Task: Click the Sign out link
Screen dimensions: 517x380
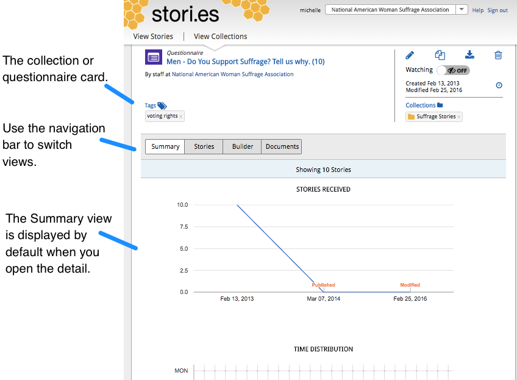Action: tap(497, 10)
